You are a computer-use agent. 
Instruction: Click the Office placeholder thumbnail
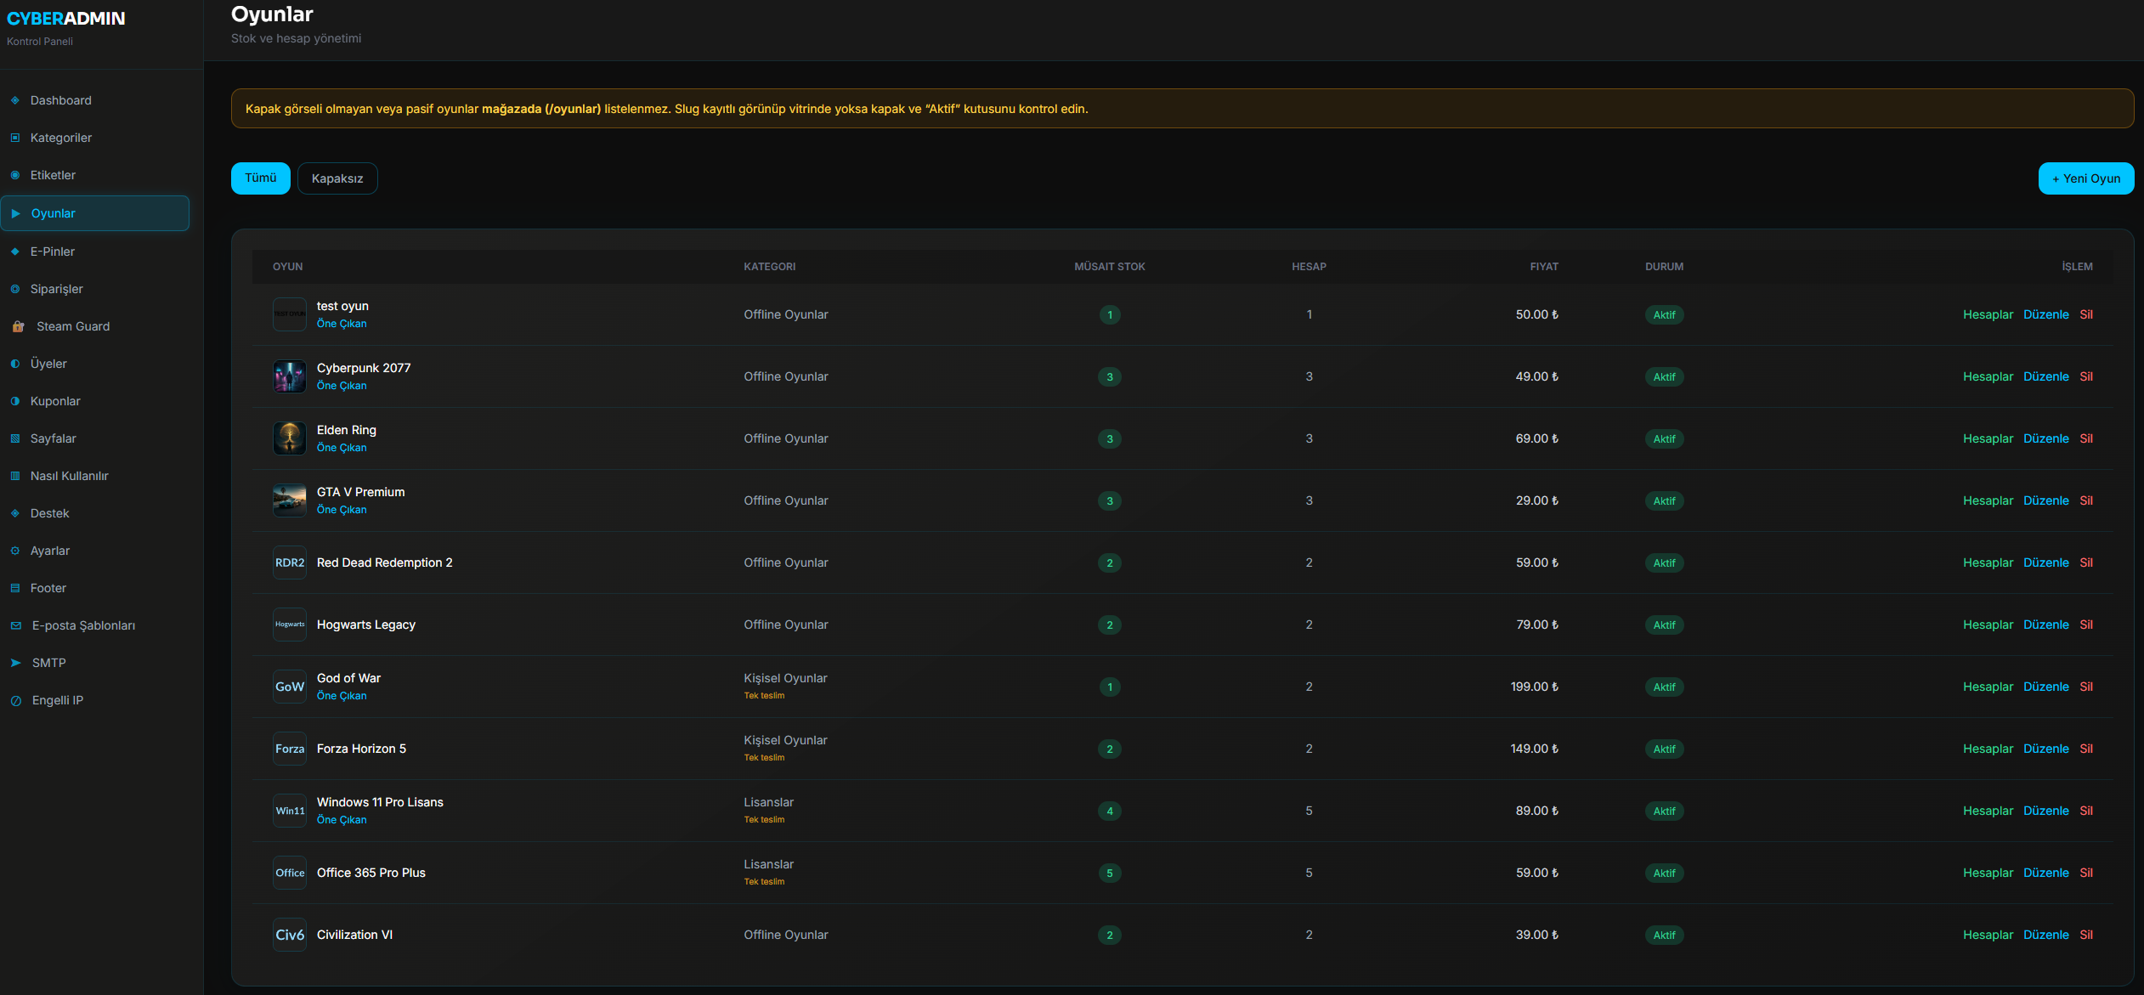pos(290,873)
